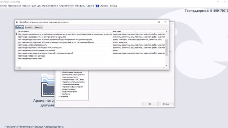Select row Удостоверение прочих договоров и соглашений
228x128 pixels.
tap(90, 50)
